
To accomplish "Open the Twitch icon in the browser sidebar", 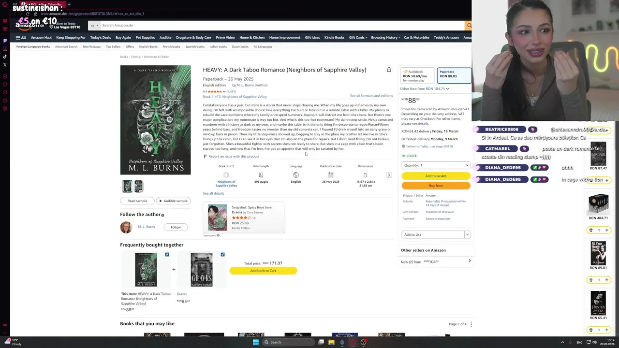I will coord(5,40).
